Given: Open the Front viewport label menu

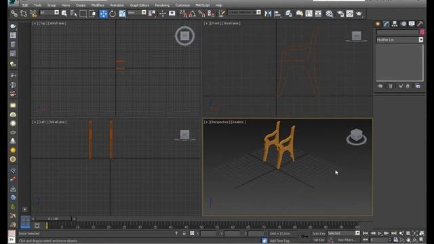Looking at the screenshot, I should tap(216, 23).
